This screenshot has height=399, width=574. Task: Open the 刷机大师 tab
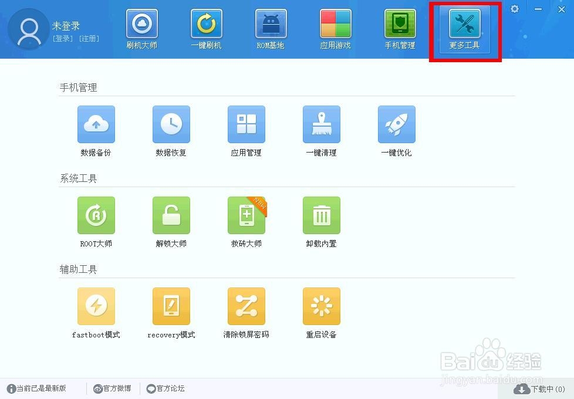(x=141, y=29)
